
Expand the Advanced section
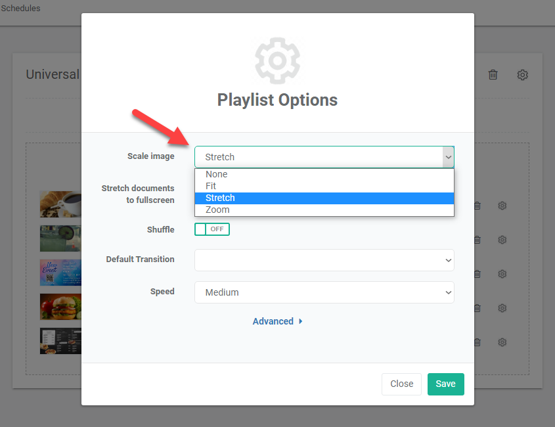coord(277,321)
